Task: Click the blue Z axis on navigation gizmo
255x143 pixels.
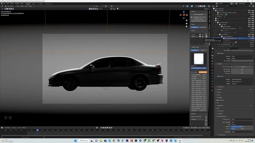Action: coord(184,12)
